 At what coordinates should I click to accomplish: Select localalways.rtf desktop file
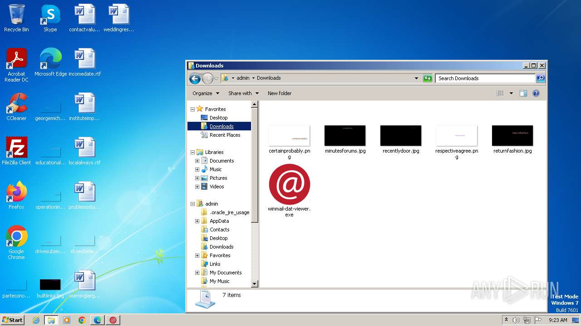(x=85, y=151)
